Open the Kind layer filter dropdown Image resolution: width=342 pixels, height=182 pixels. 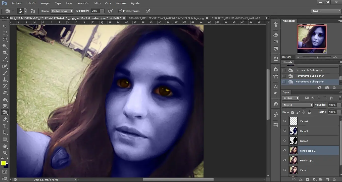coord(291,98)
